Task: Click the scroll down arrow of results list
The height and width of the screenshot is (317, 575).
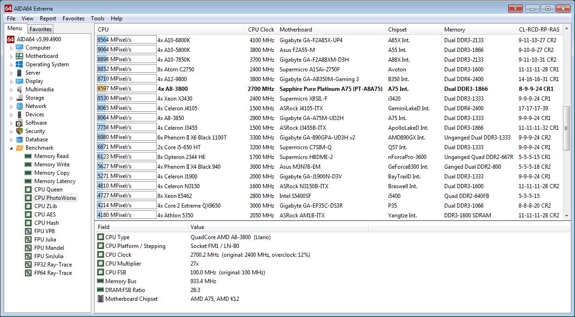Action: tap(566, 216)
